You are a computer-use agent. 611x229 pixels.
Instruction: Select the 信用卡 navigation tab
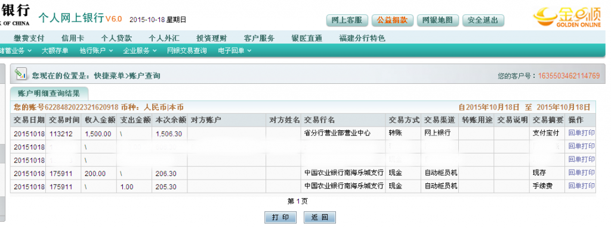click(72, 38)
